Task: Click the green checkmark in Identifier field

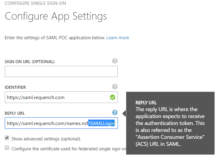Action: point(112,97)
